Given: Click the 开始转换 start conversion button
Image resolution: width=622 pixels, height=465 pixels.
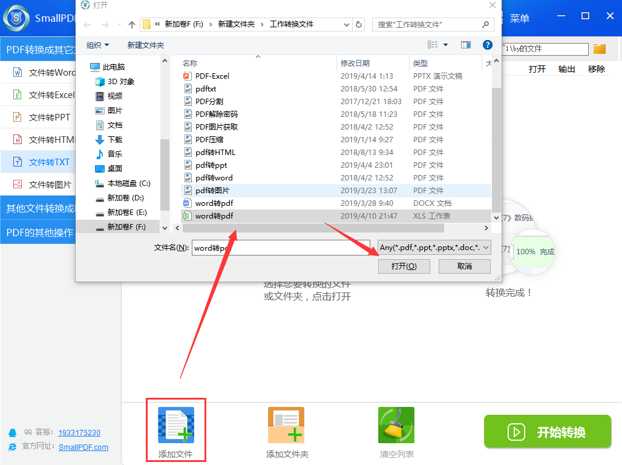Looking at the screenshot, I should 548,432.
